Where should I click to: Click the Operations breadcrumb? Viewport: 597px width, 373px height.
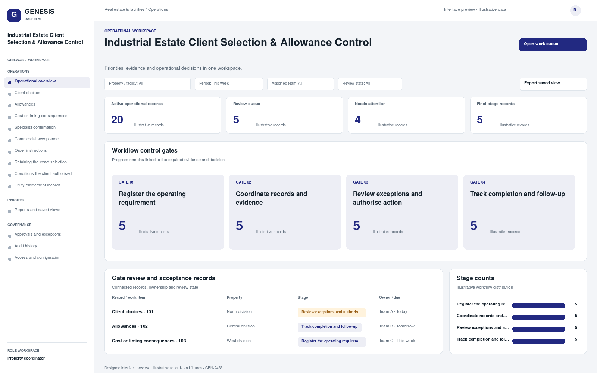coord(158,10)
